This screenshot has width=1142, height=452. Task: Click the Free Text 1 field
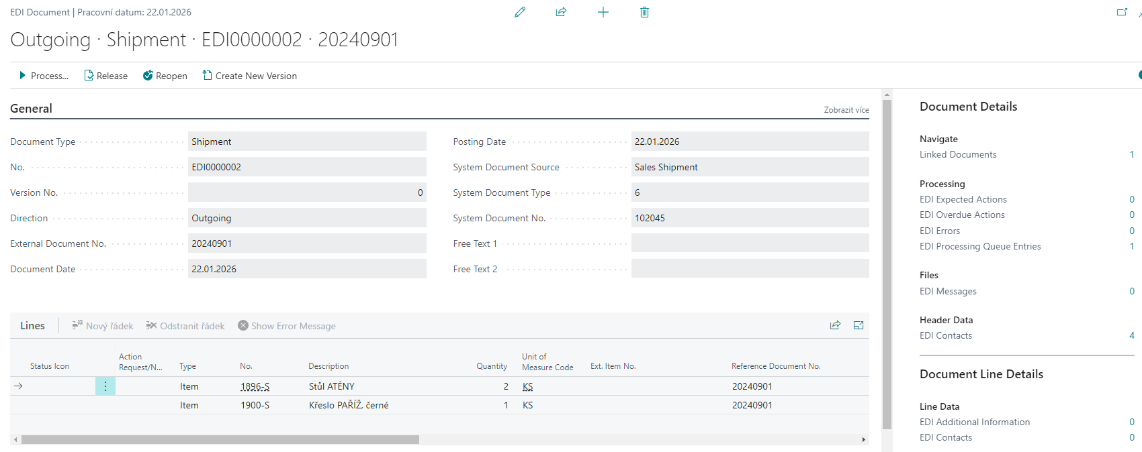point(750,243)
